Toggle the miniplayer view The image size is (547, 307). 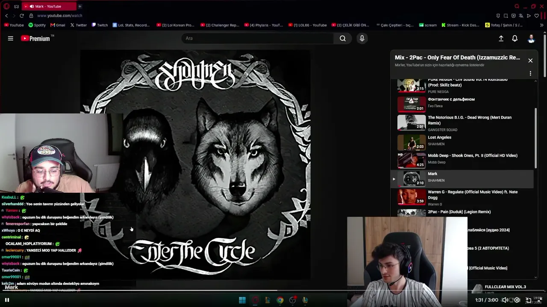(529, 300)
